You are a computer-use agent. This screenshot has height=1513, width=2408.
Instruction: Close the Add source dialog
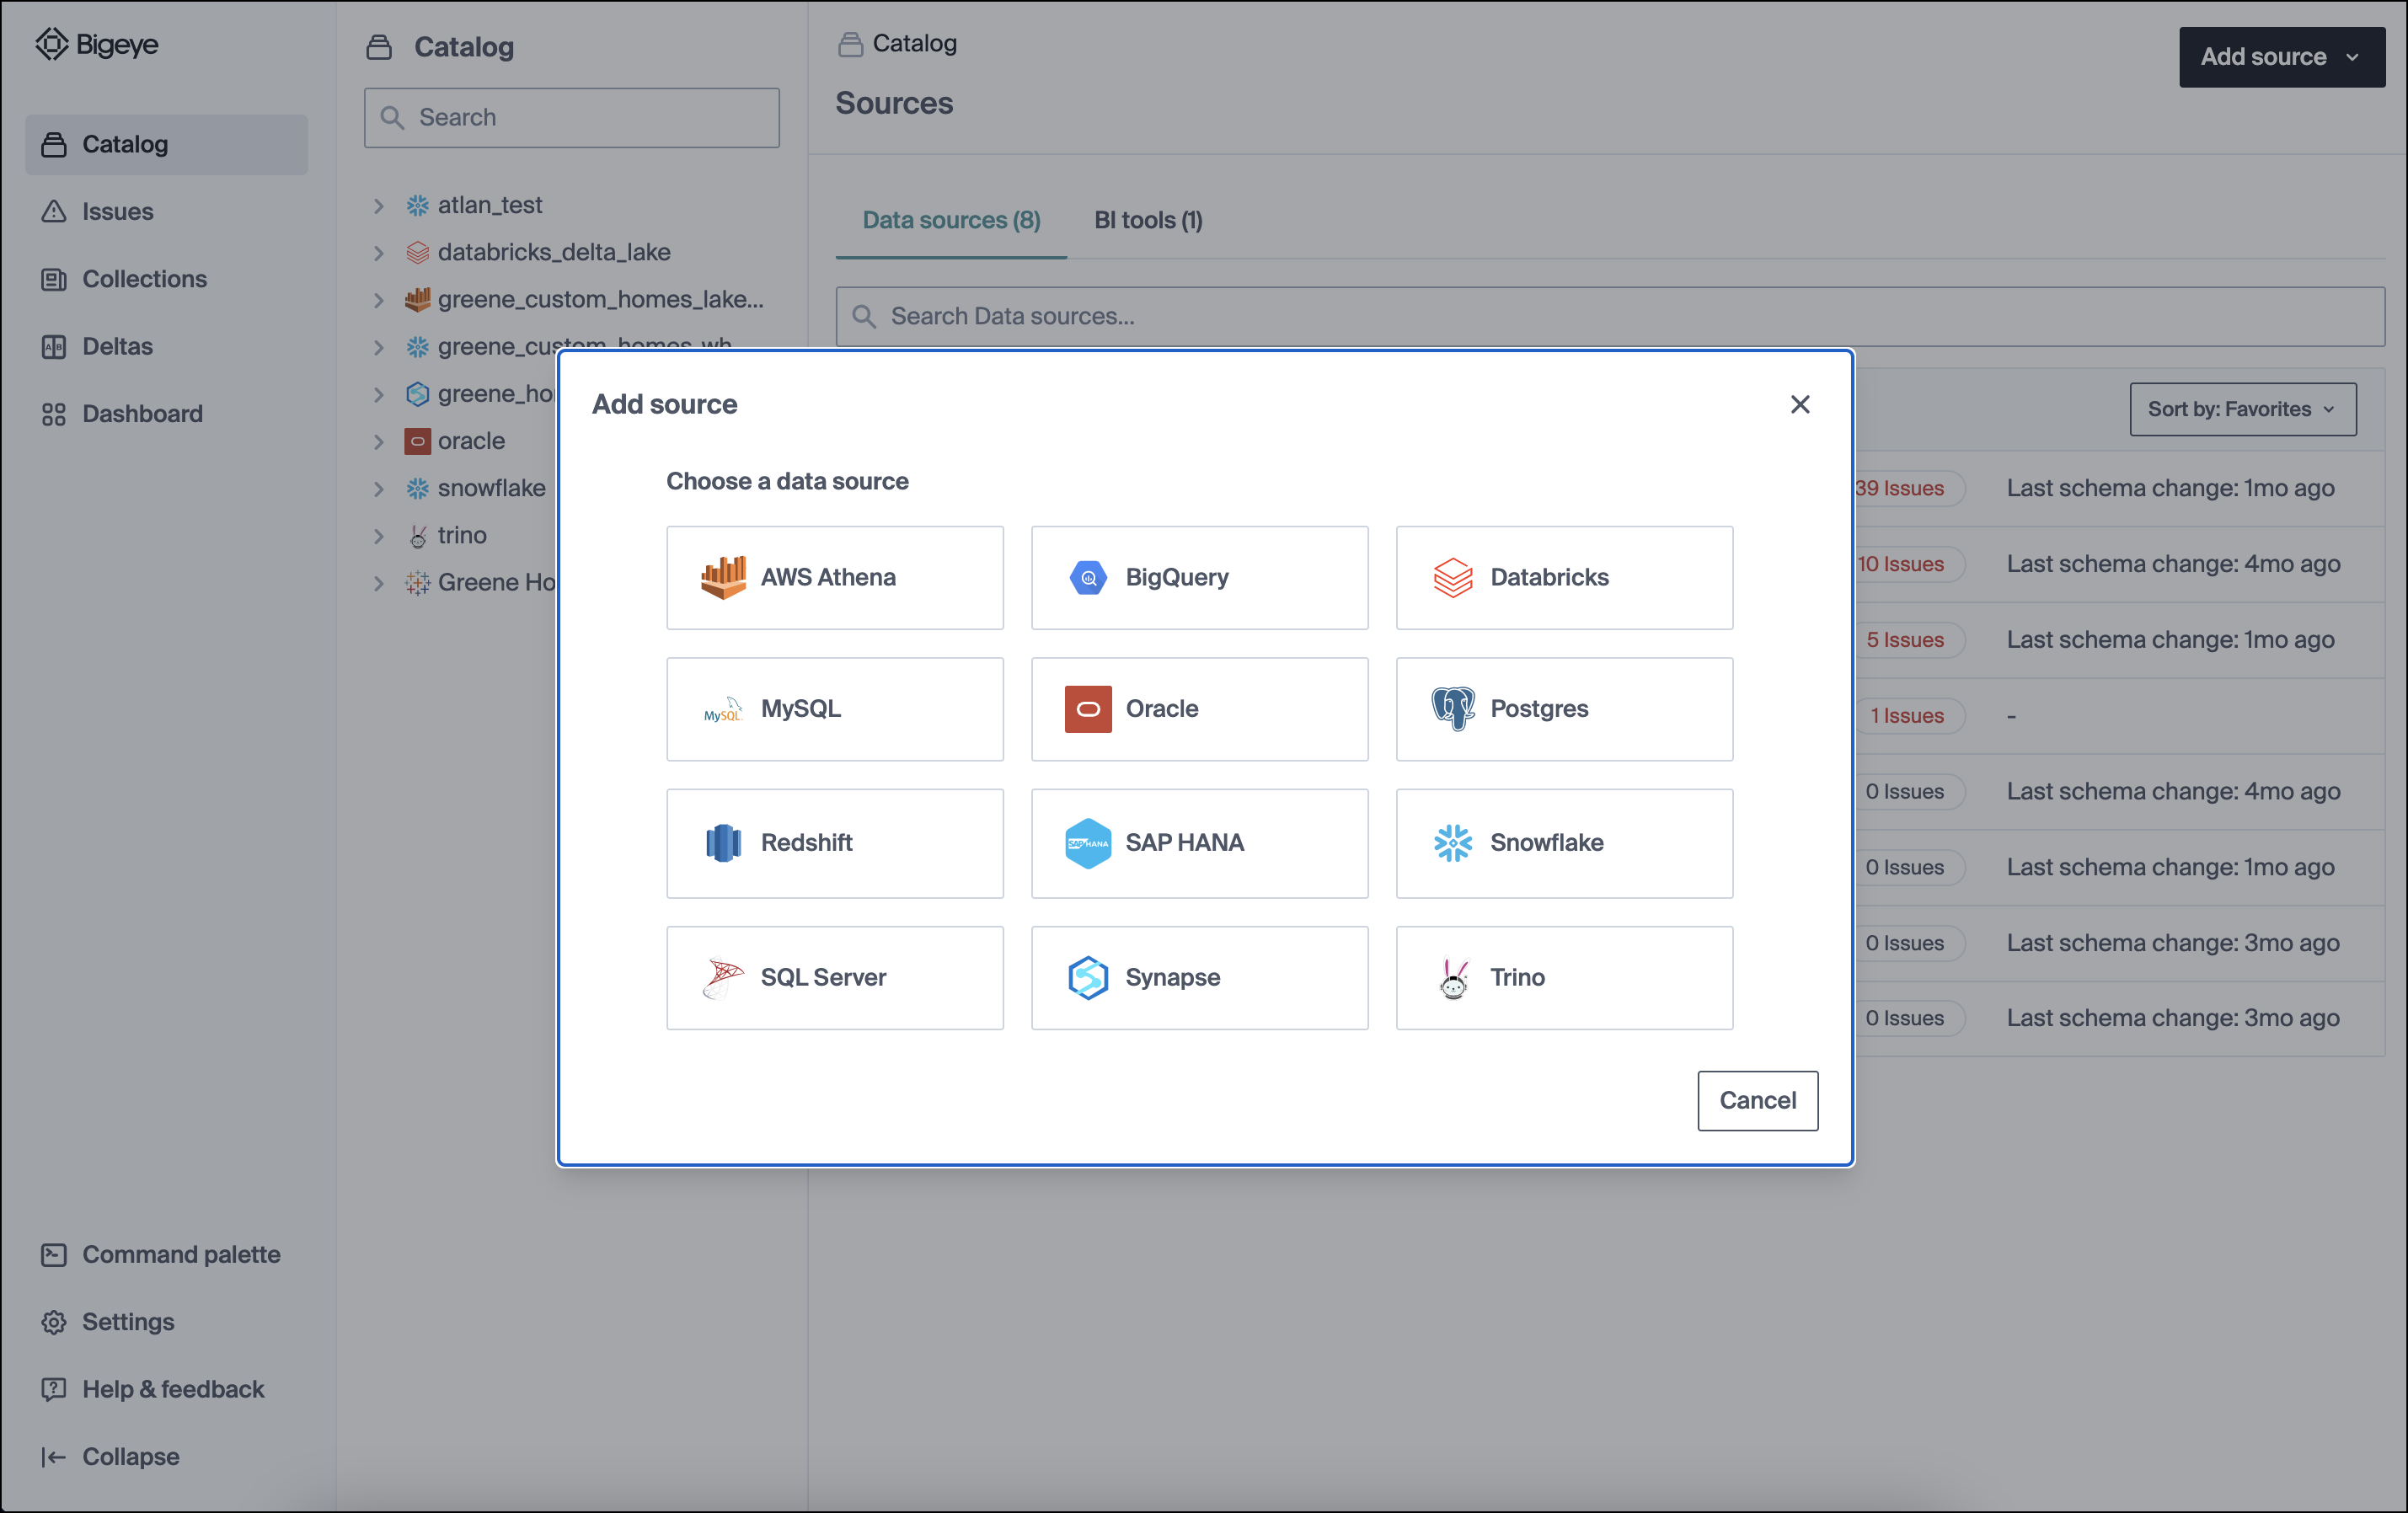pos(1799,404)
